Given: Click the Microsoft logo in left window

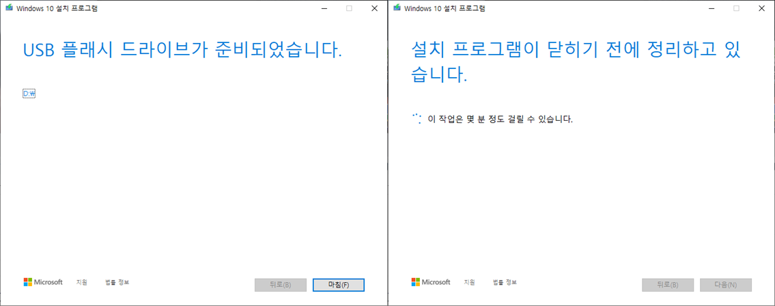Looking at the screenshot, I should click(43, 282).
